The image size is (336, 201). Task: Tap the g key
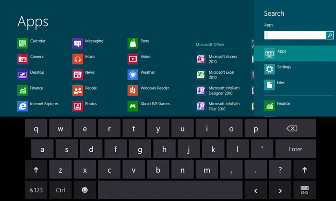click(140, 149)
